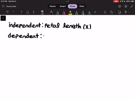
Task: Select the insert space tool
Action: 34,12
